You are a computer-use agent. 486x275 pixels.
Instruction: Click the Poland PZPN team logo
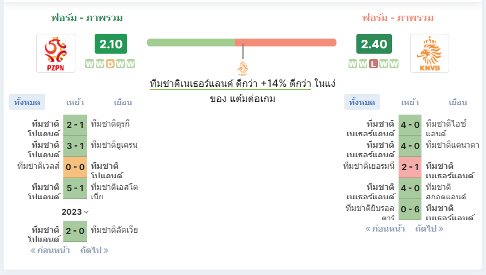click(x=56, y=53)
